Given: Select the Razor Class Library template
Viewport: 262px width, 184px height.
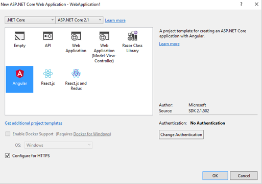Looking at the screenshot, I should pyautogui.click(x=132, y=42).
